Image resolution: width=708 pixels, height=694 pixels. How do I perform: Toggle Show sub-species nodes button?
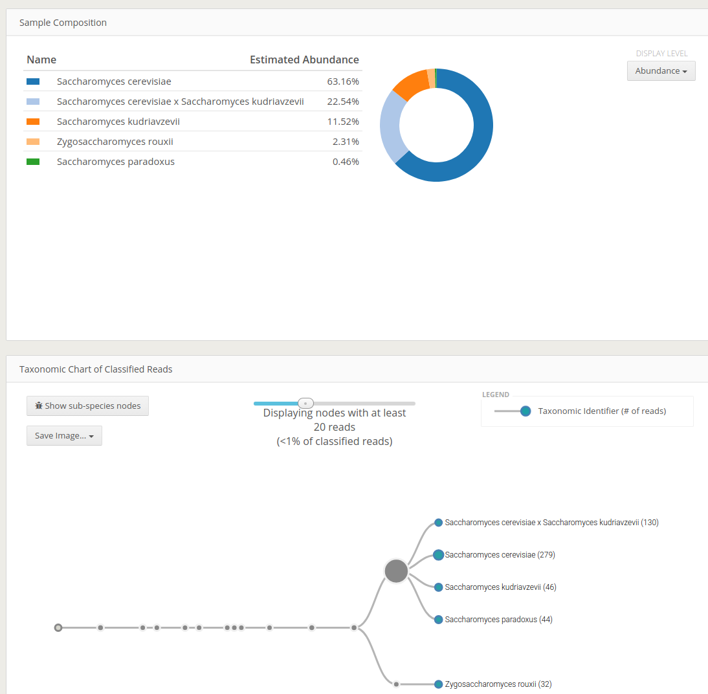tap(87, 406)
